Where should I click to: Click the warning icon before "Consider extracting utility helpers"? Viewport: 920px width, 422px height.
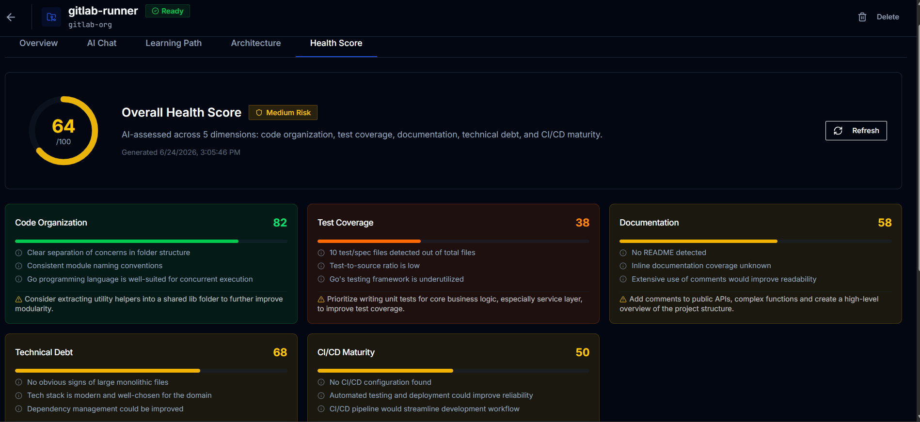[x=19, y=299]
